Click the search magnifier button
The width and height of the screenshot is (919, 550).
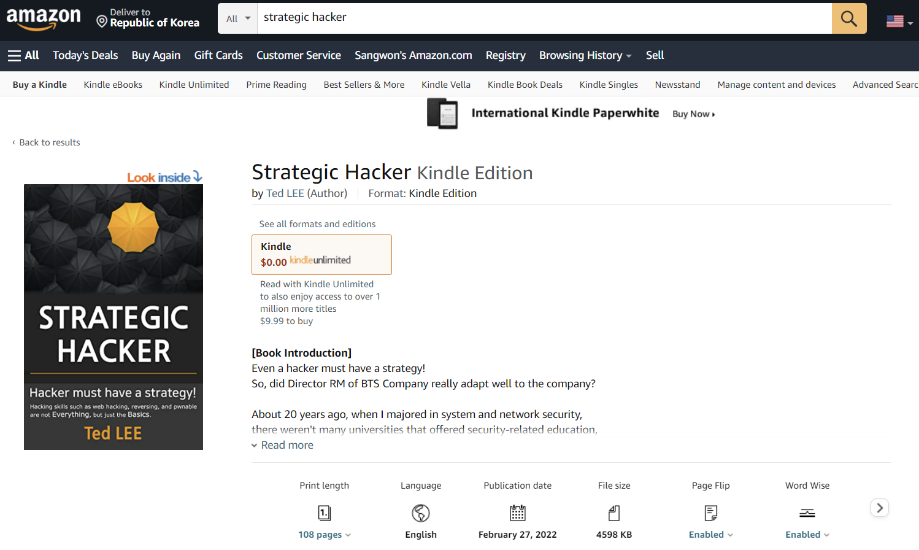click(x=849, y=18)
